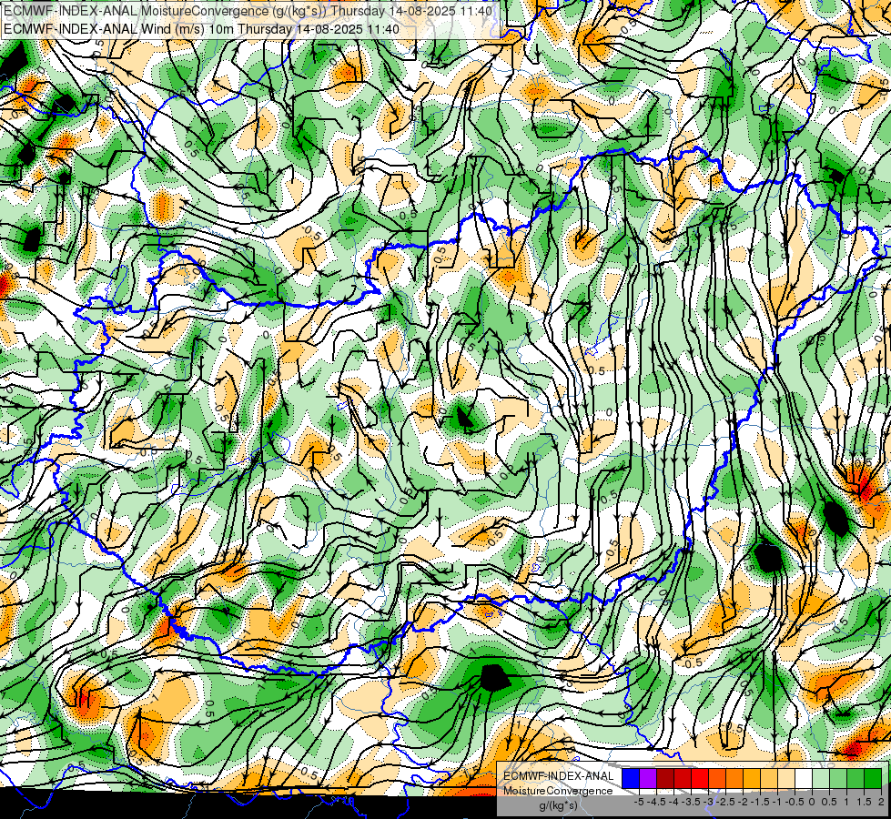
Task: Pick the darkest green legend swatch
Action: pyautogui.click(x=873, y=778)
